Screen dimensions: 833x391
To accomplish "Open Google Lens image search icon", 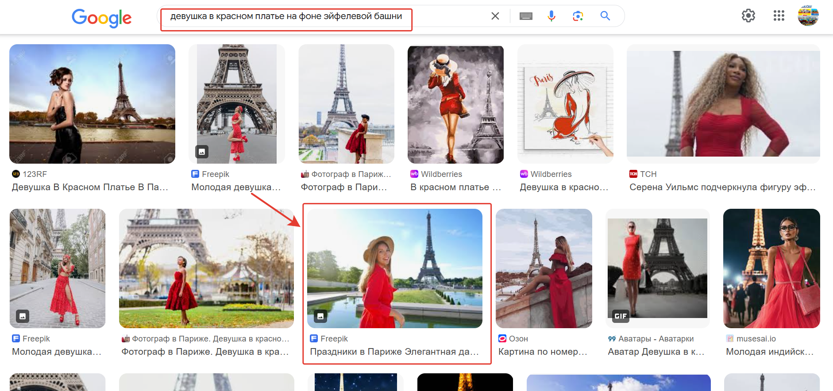I will [578, 16].
